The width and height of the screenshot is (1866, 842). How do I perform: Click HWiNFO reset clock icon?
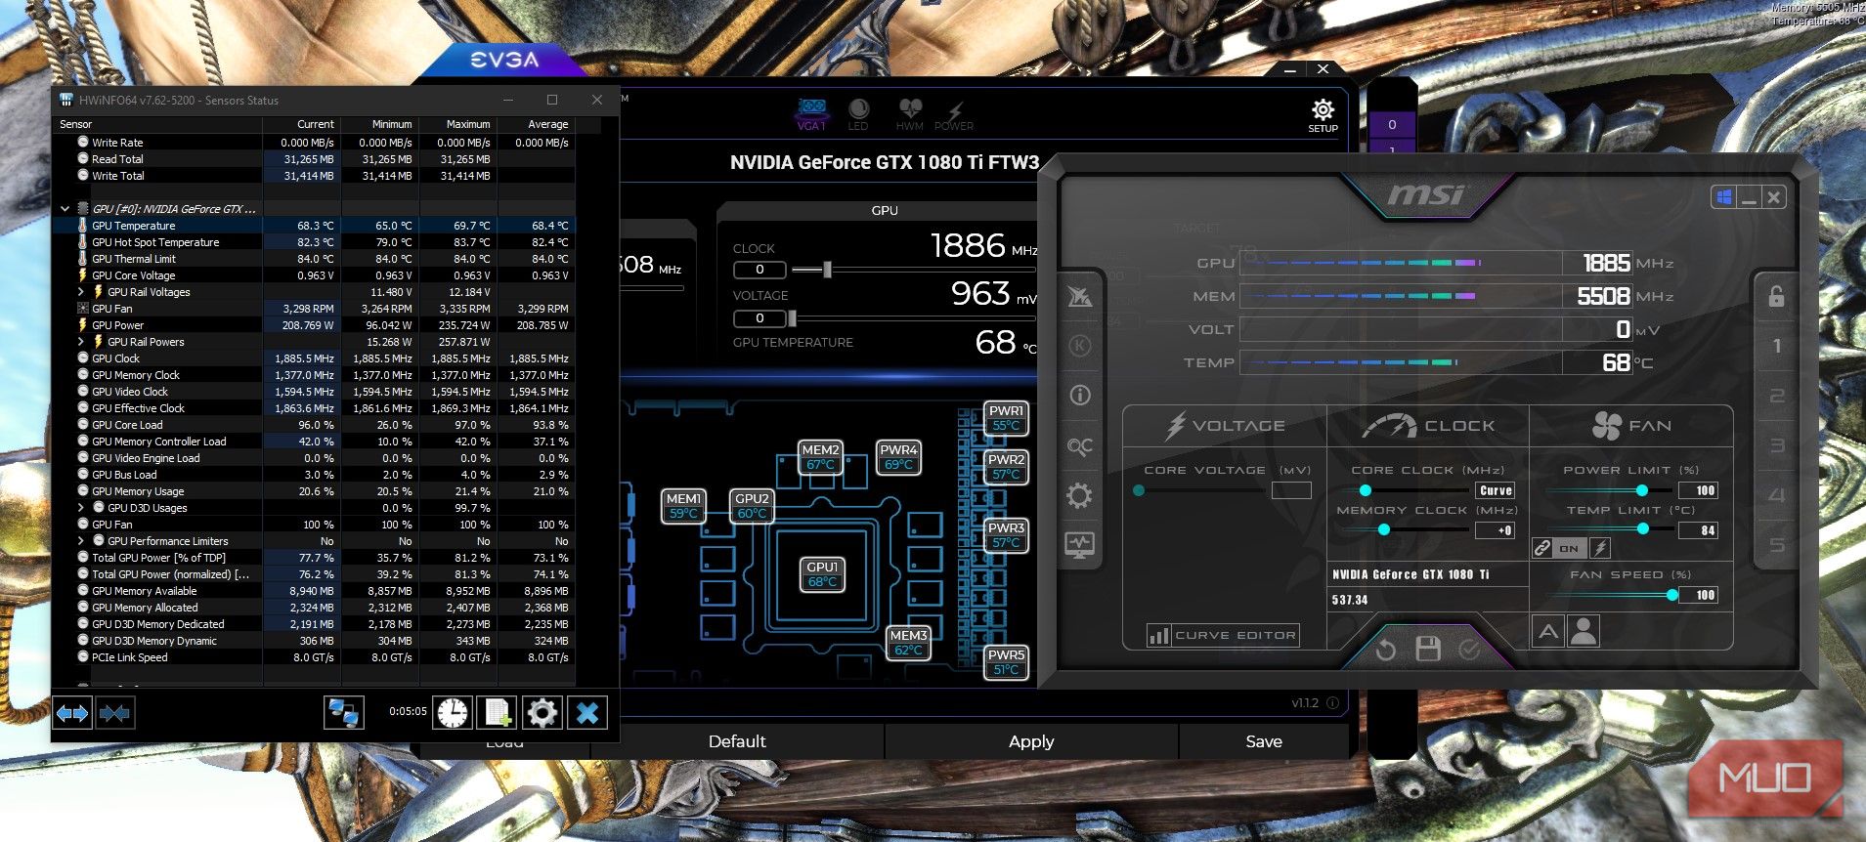[453, 712]
